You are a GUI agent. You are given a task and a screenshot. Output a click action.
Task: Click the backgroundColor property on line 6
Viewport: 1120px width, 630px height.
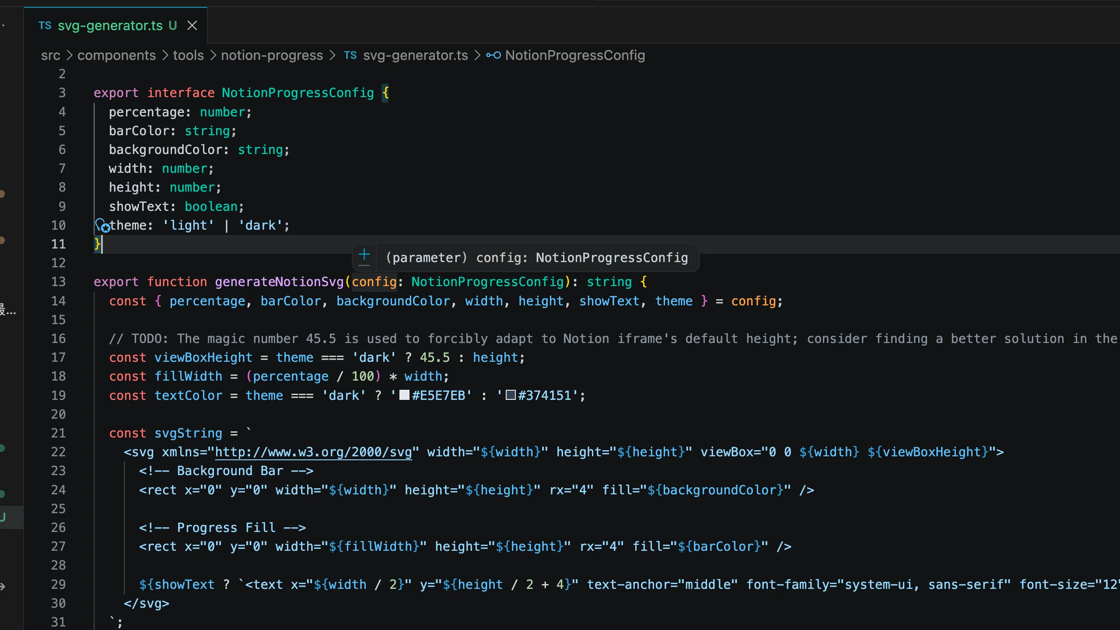(165, 150)
